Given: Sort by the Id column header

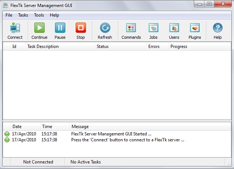Looking at the screenshot, I should click(x=18, y=46).
